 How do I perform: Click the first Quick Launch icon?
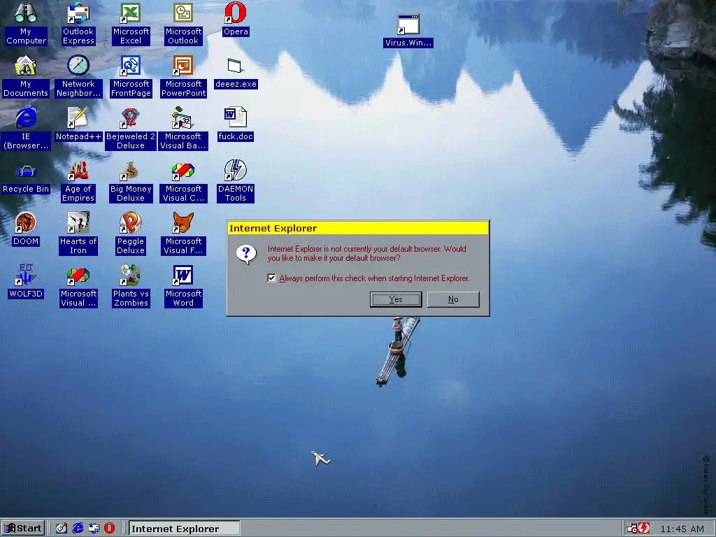pyautogui.click(x=62, y=529)
